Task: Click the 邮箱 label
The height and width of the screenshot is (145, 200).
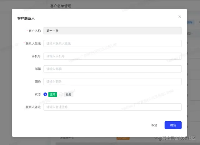Action: [x=38, y=69]
